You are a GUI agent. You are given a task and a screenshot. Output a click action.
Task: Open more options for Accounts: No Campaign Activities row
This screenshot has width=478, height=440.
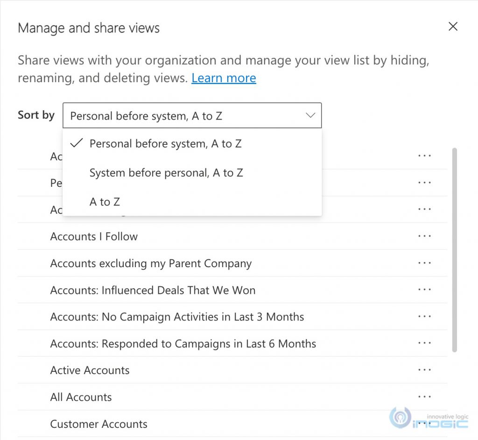(x=424, y=316)
